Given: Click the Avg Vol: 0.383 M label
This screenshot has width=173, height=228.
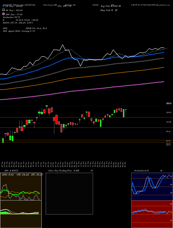Looking at the screenshot, I should 110,6.
